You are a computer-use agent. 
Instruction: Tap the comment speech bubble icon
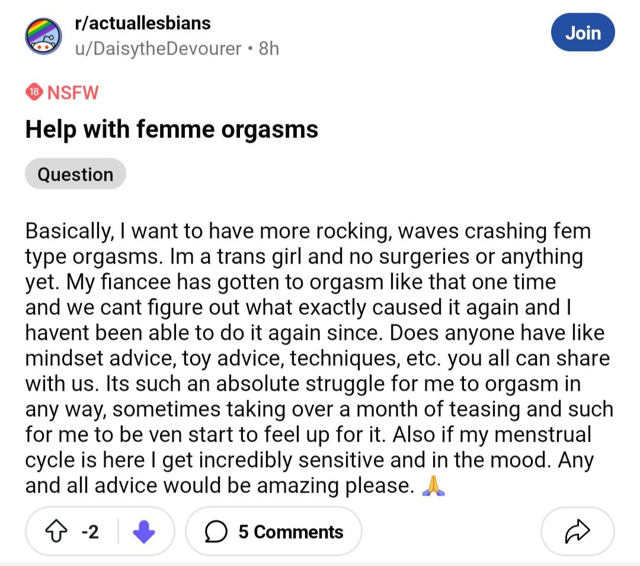[x=216, y=532]
